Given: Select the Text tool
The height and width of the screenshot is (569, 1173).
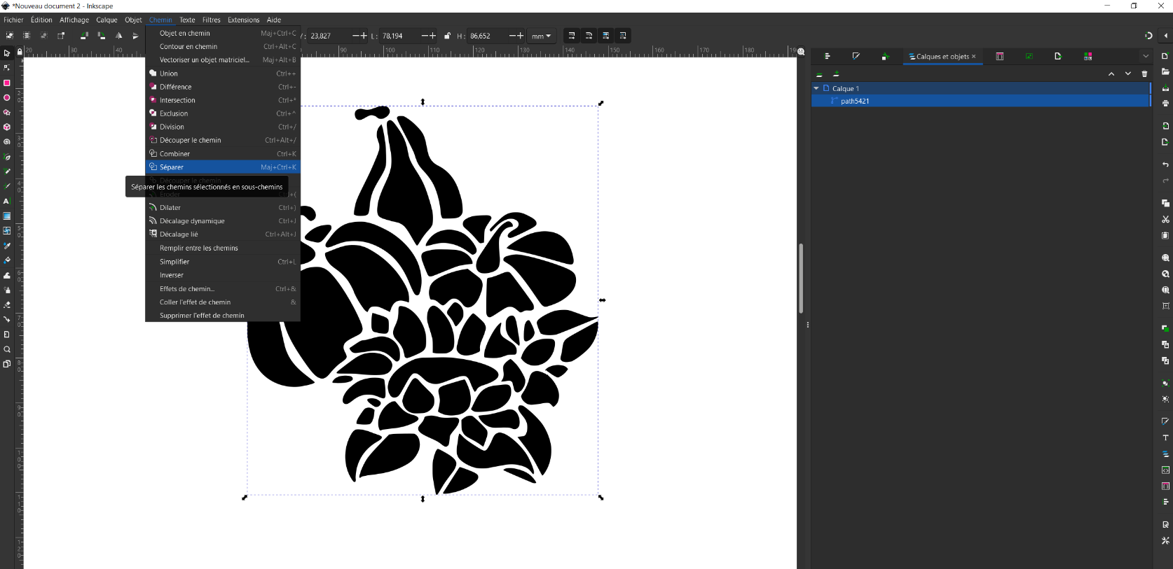Looking at the screenshot, I should [7, 201].
